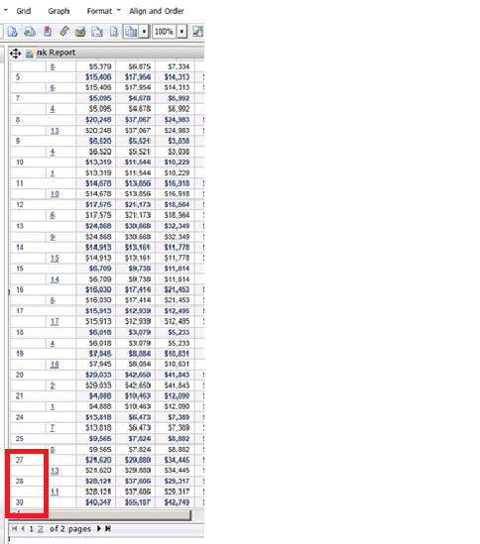Go to page 2 link in pager
Viewport: 480px width, 544px height.
tap(41, 529)
